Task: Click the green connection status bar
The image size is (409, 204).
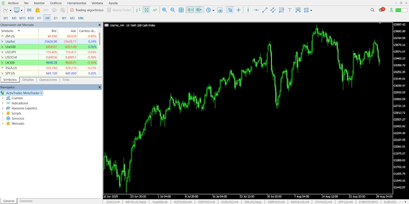Action: point(401,10)
